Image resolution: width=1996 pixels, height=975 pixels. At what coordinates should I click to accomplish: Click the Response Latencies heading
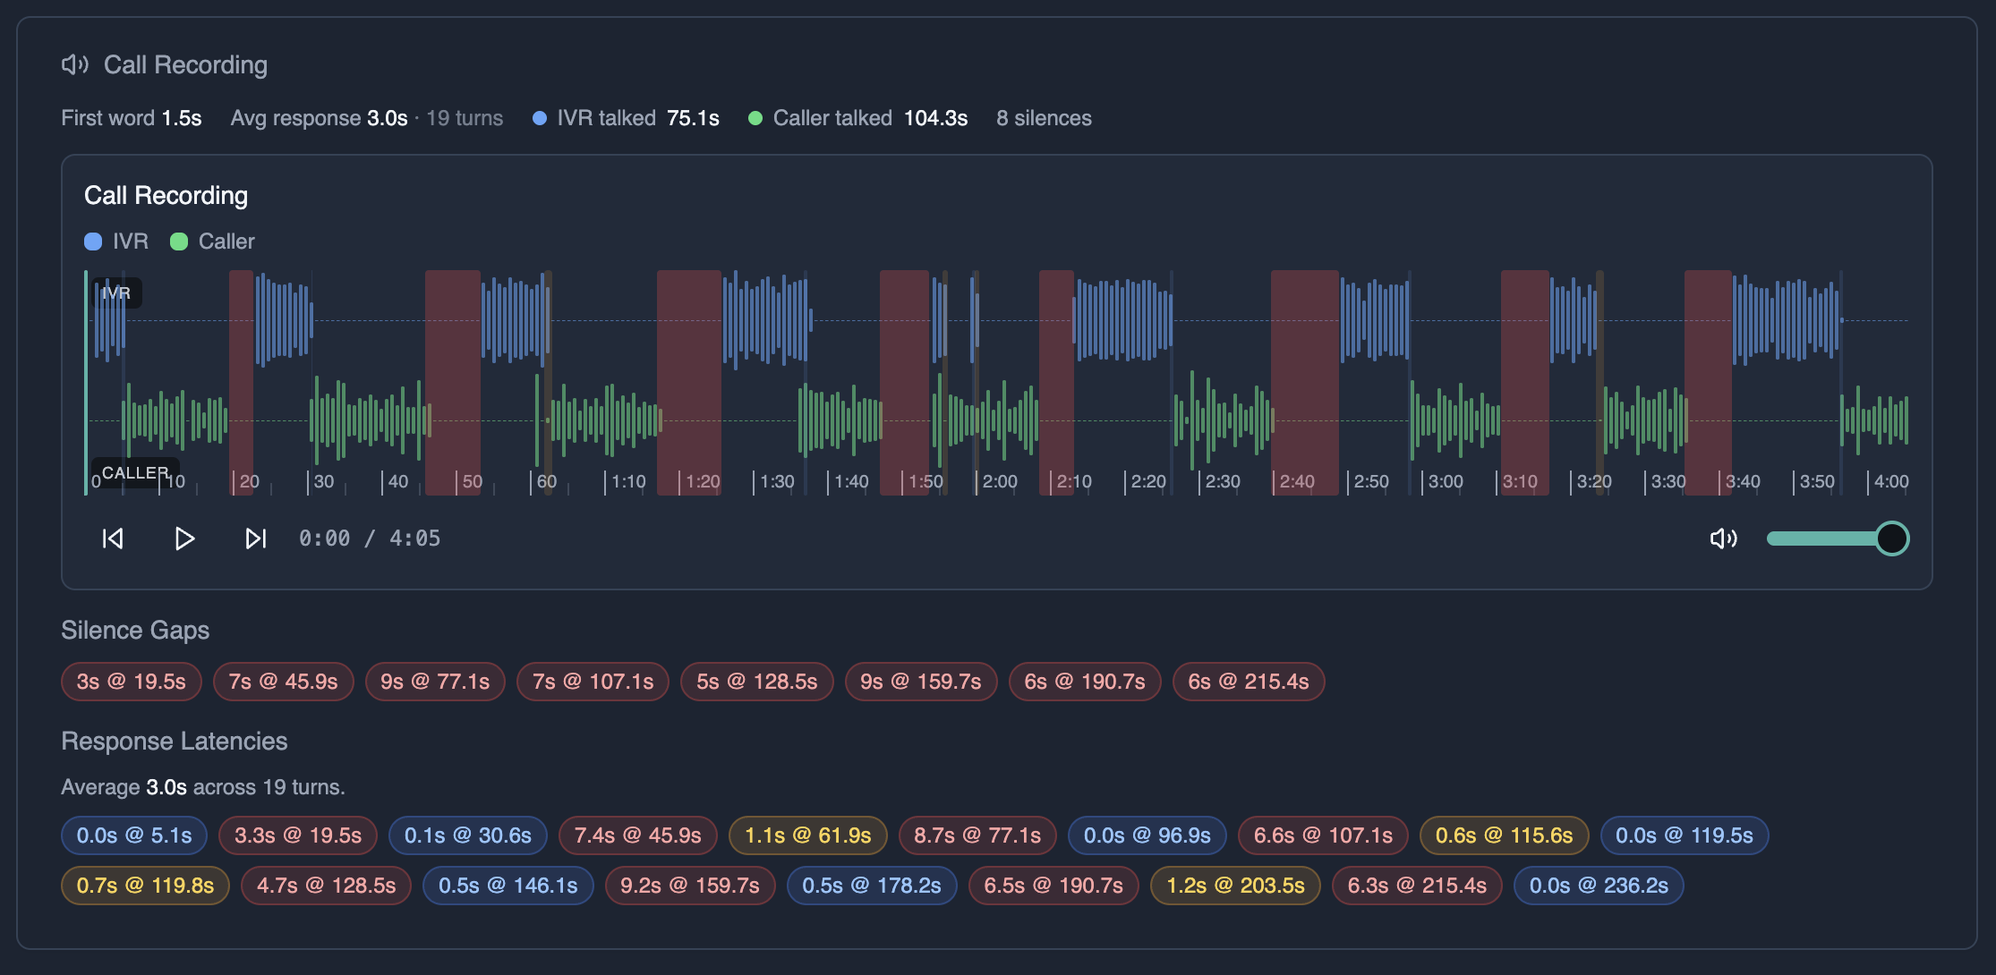tap(175, 742)
